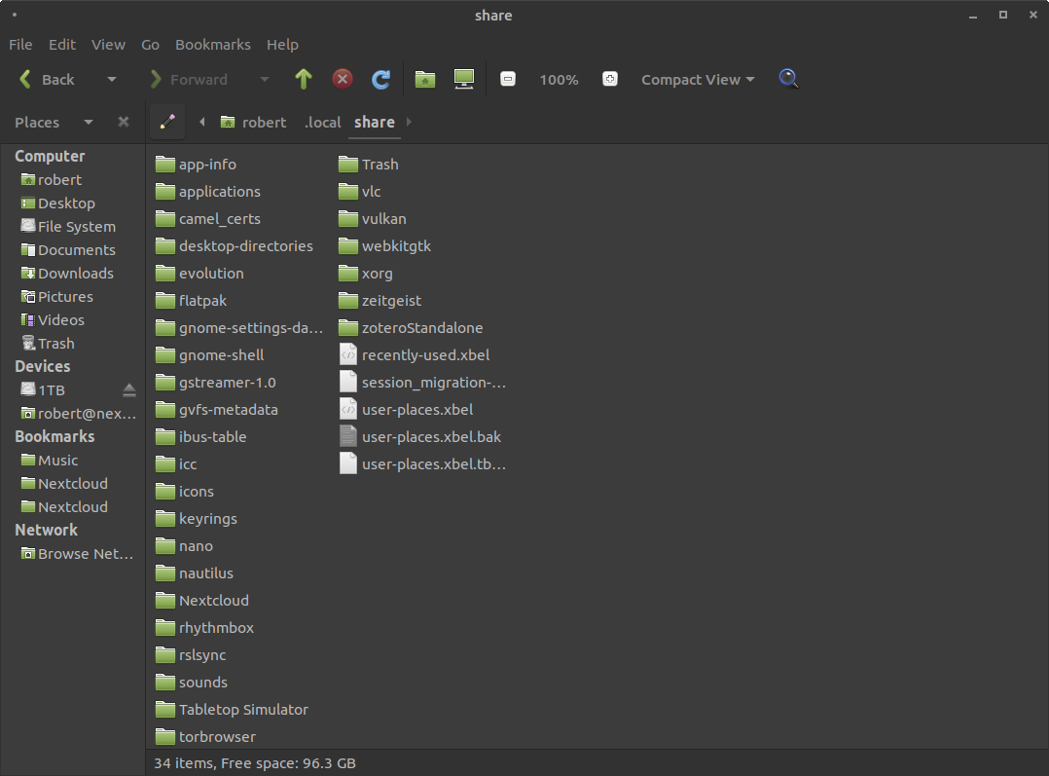Open home folder from the toolbar
This screenshot has width=1049, height=776.
point(424,79)
